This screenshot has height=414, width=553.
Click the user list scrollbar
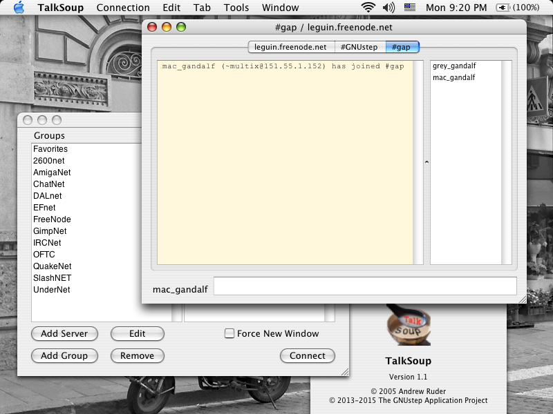click(507, 162)
